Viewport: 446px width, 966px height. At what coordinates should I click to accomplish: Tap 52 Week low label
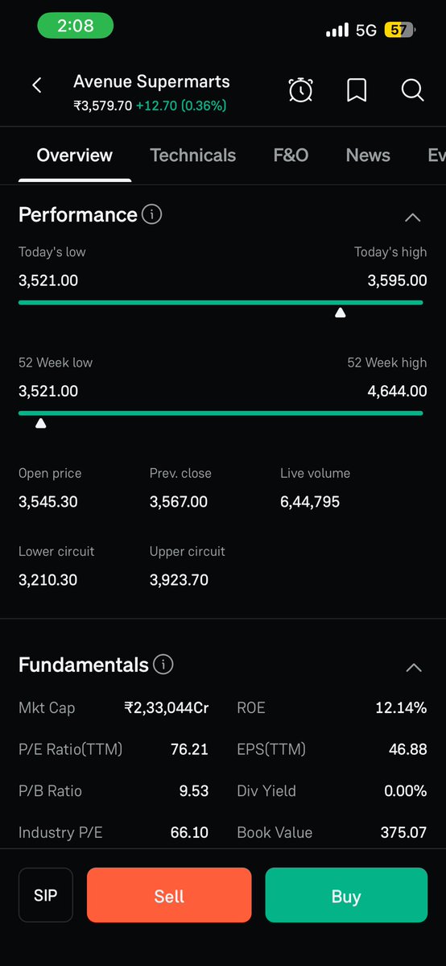tap(56, 363)
